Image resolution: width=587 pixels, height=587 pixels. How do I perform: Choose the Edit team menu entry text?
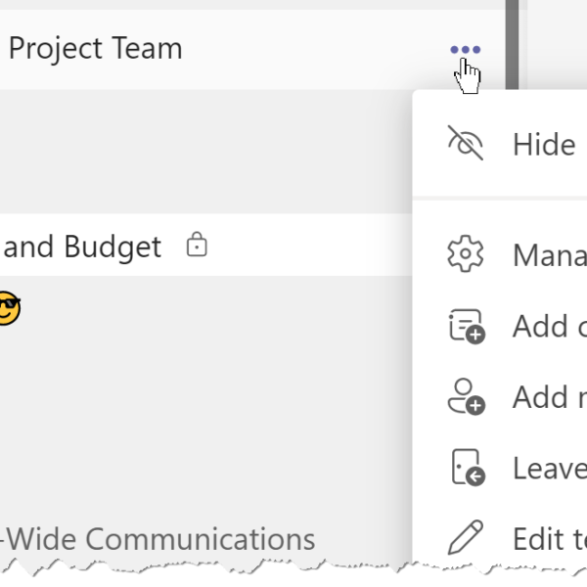coord(550,539)
